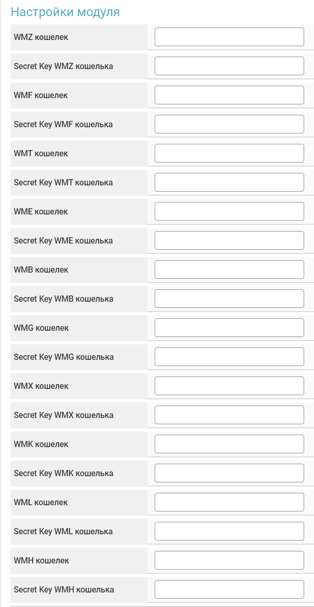The width and height of the screenshot is (314, 607).
Task: Focus the WML кошелек text field
Action: coord(229,502)
